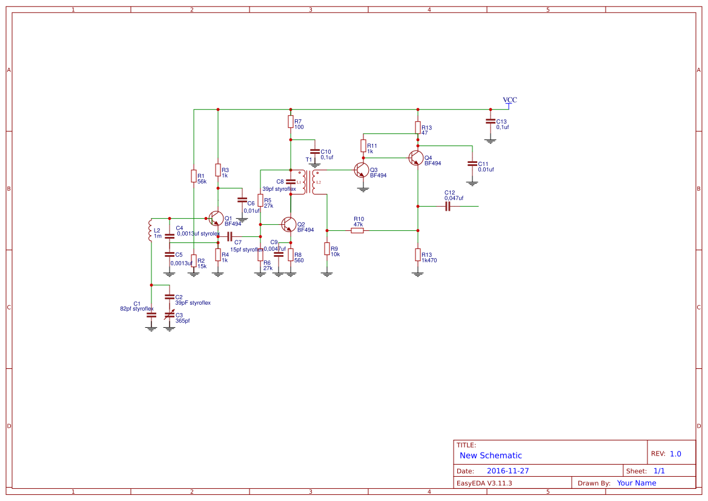Click the VCC power flag label

click(x=508, y=100)
